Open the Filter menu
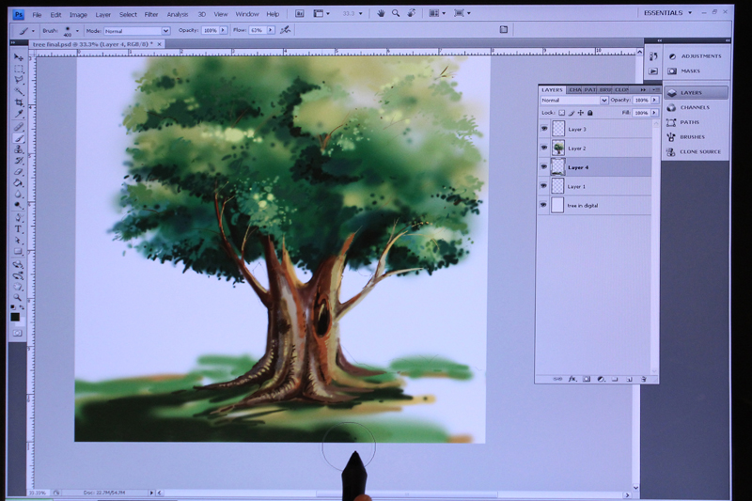 [151, 14]
